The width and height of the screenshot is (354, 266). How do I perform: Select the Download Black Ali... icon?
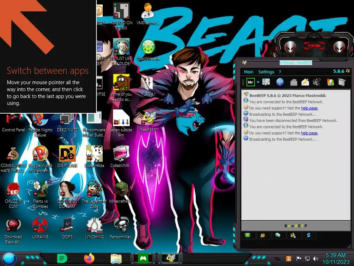13,231
